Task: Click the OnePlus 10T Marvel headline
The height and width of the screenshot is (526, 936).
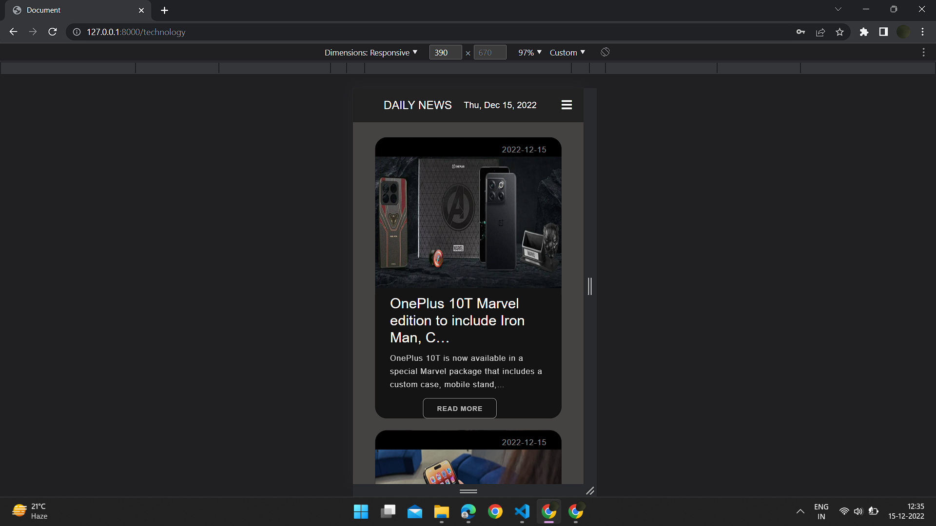Action: [x=457, y=320]
